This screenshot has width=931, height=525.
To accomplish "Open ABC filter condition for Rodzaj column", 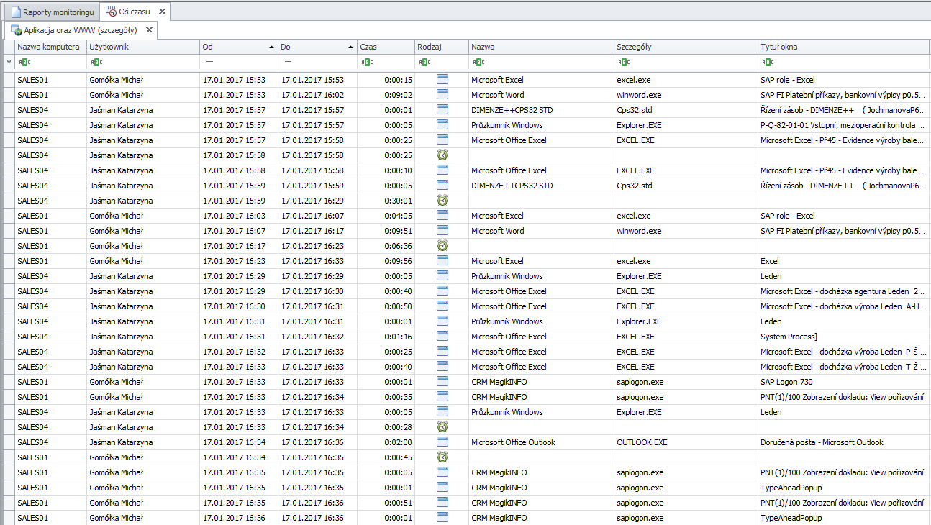I will [424, 63].
